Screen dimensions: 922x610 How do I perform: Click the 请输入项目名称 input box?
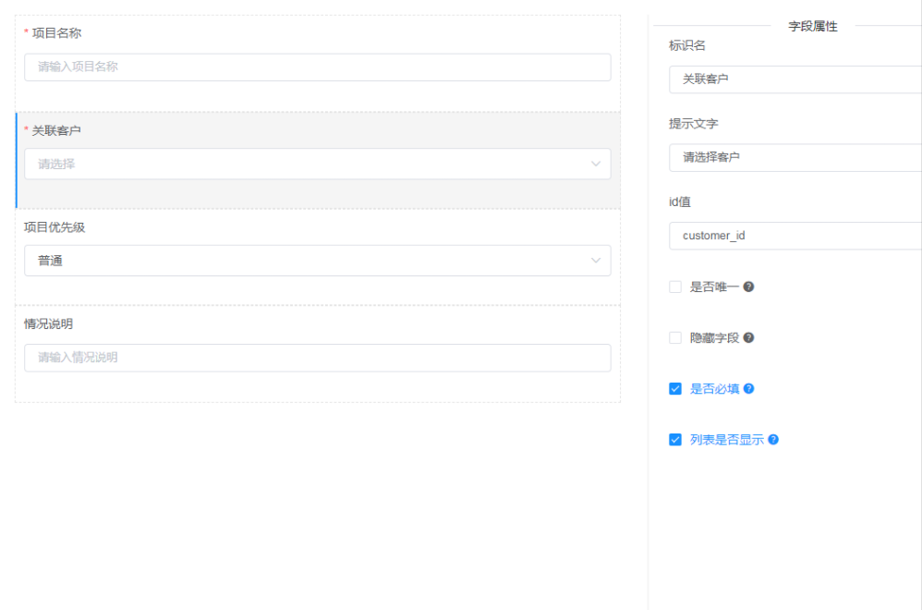[317, 67]
